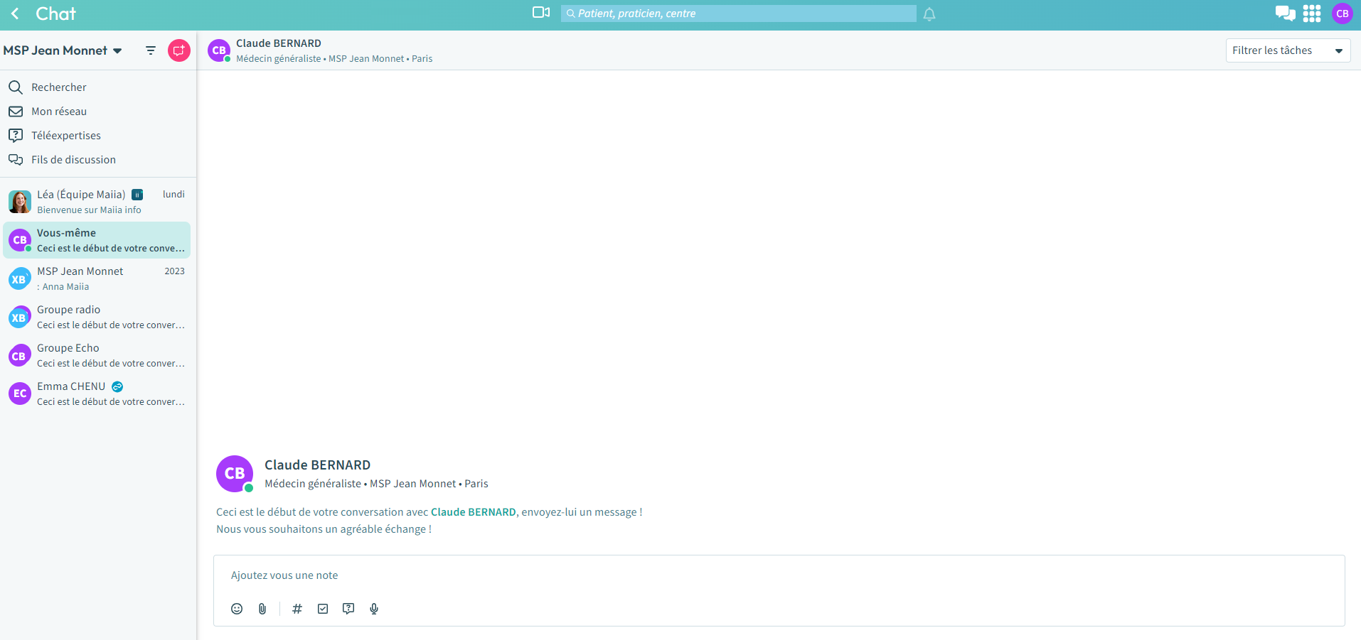
Task: Click the Ajoutez vous une note field
Action: click(778, 575)
